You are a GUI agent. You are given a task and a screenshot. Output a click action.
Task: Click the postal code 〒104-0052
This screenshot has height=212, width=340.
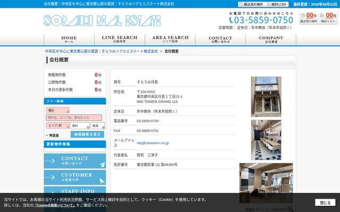tap(146, 92)
